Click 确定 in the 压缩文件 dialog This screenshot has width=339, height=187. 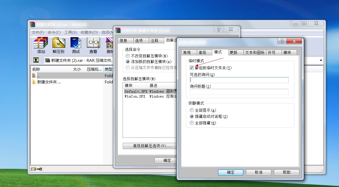click(166, 161)
